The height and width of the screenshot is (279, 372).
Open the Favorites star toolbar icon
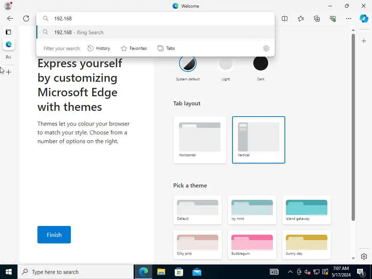click(x=301, y=19)
